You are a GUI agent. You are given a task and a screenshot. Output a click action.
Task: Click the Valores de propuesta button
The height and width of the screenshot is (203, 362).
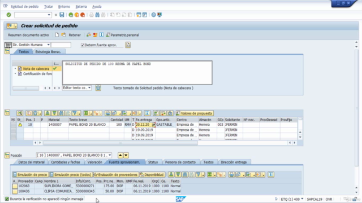[x=194, y=113]
